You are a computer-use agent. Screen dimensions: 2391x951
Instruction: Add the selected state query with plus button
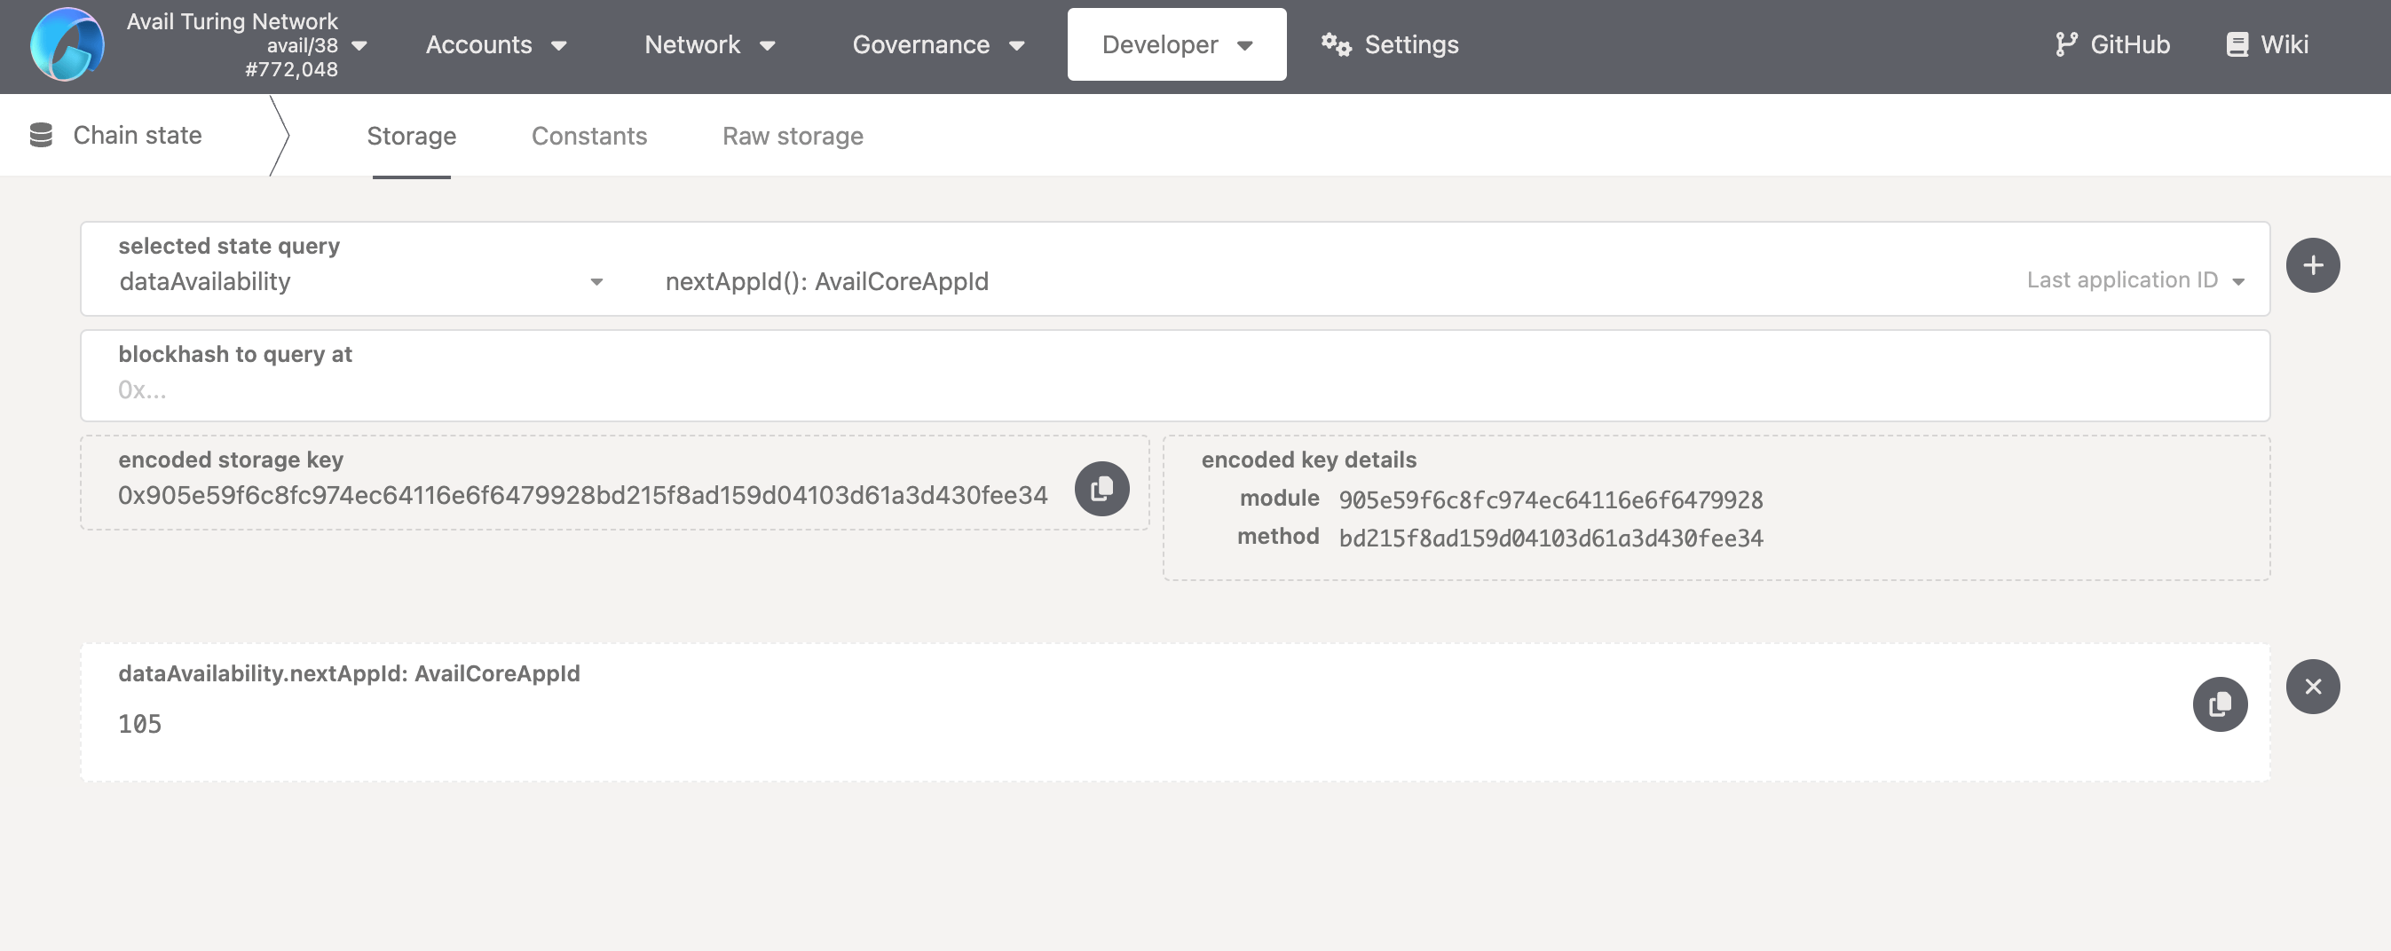pyautogui.click(x=2311, y=265)
